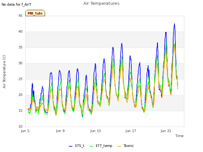Click the Jun 21 x-axis tick label
This screenshot has height=152, width=203.
pos(166,131)
